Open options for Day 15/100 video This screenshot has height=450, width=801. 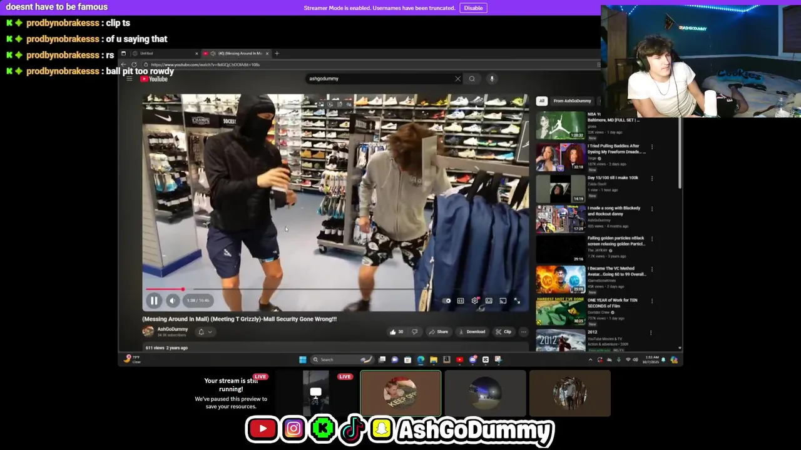[651, 178]
